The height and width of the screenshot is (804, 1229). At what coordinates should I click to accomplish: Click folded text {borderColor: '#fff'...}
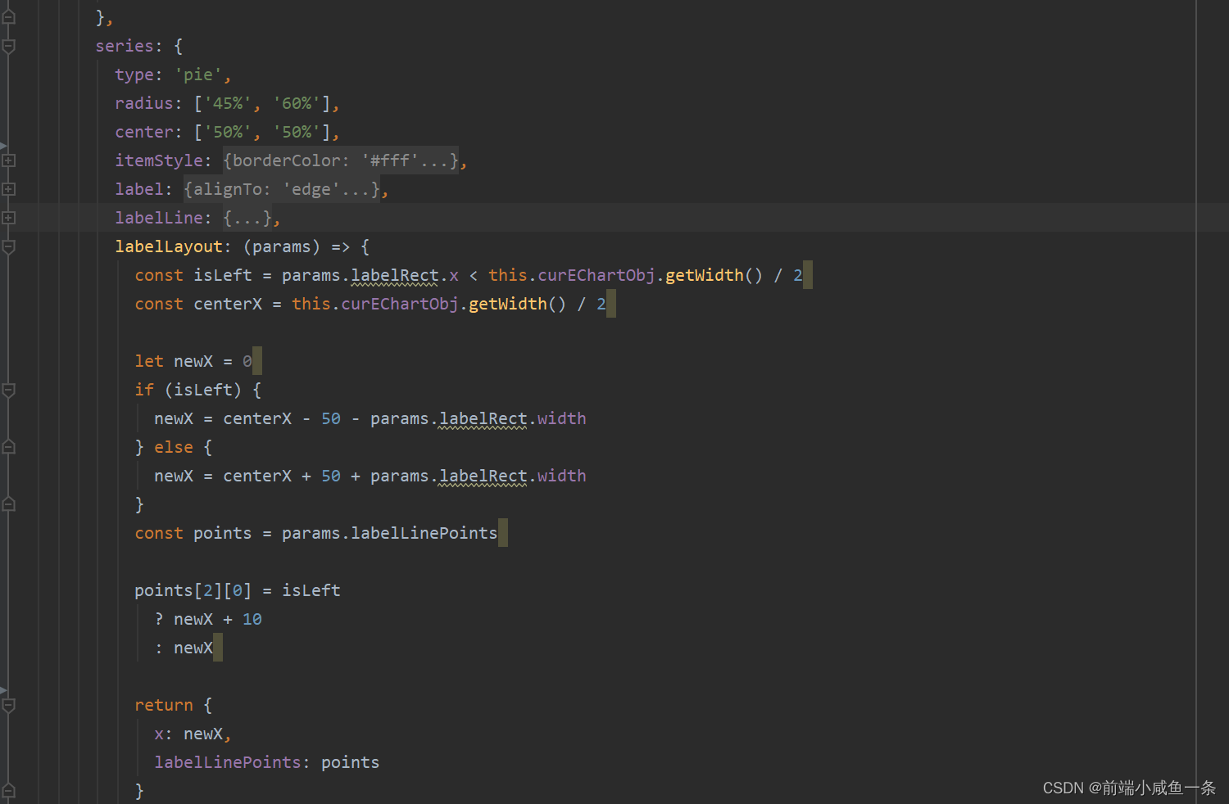(340, 160)
